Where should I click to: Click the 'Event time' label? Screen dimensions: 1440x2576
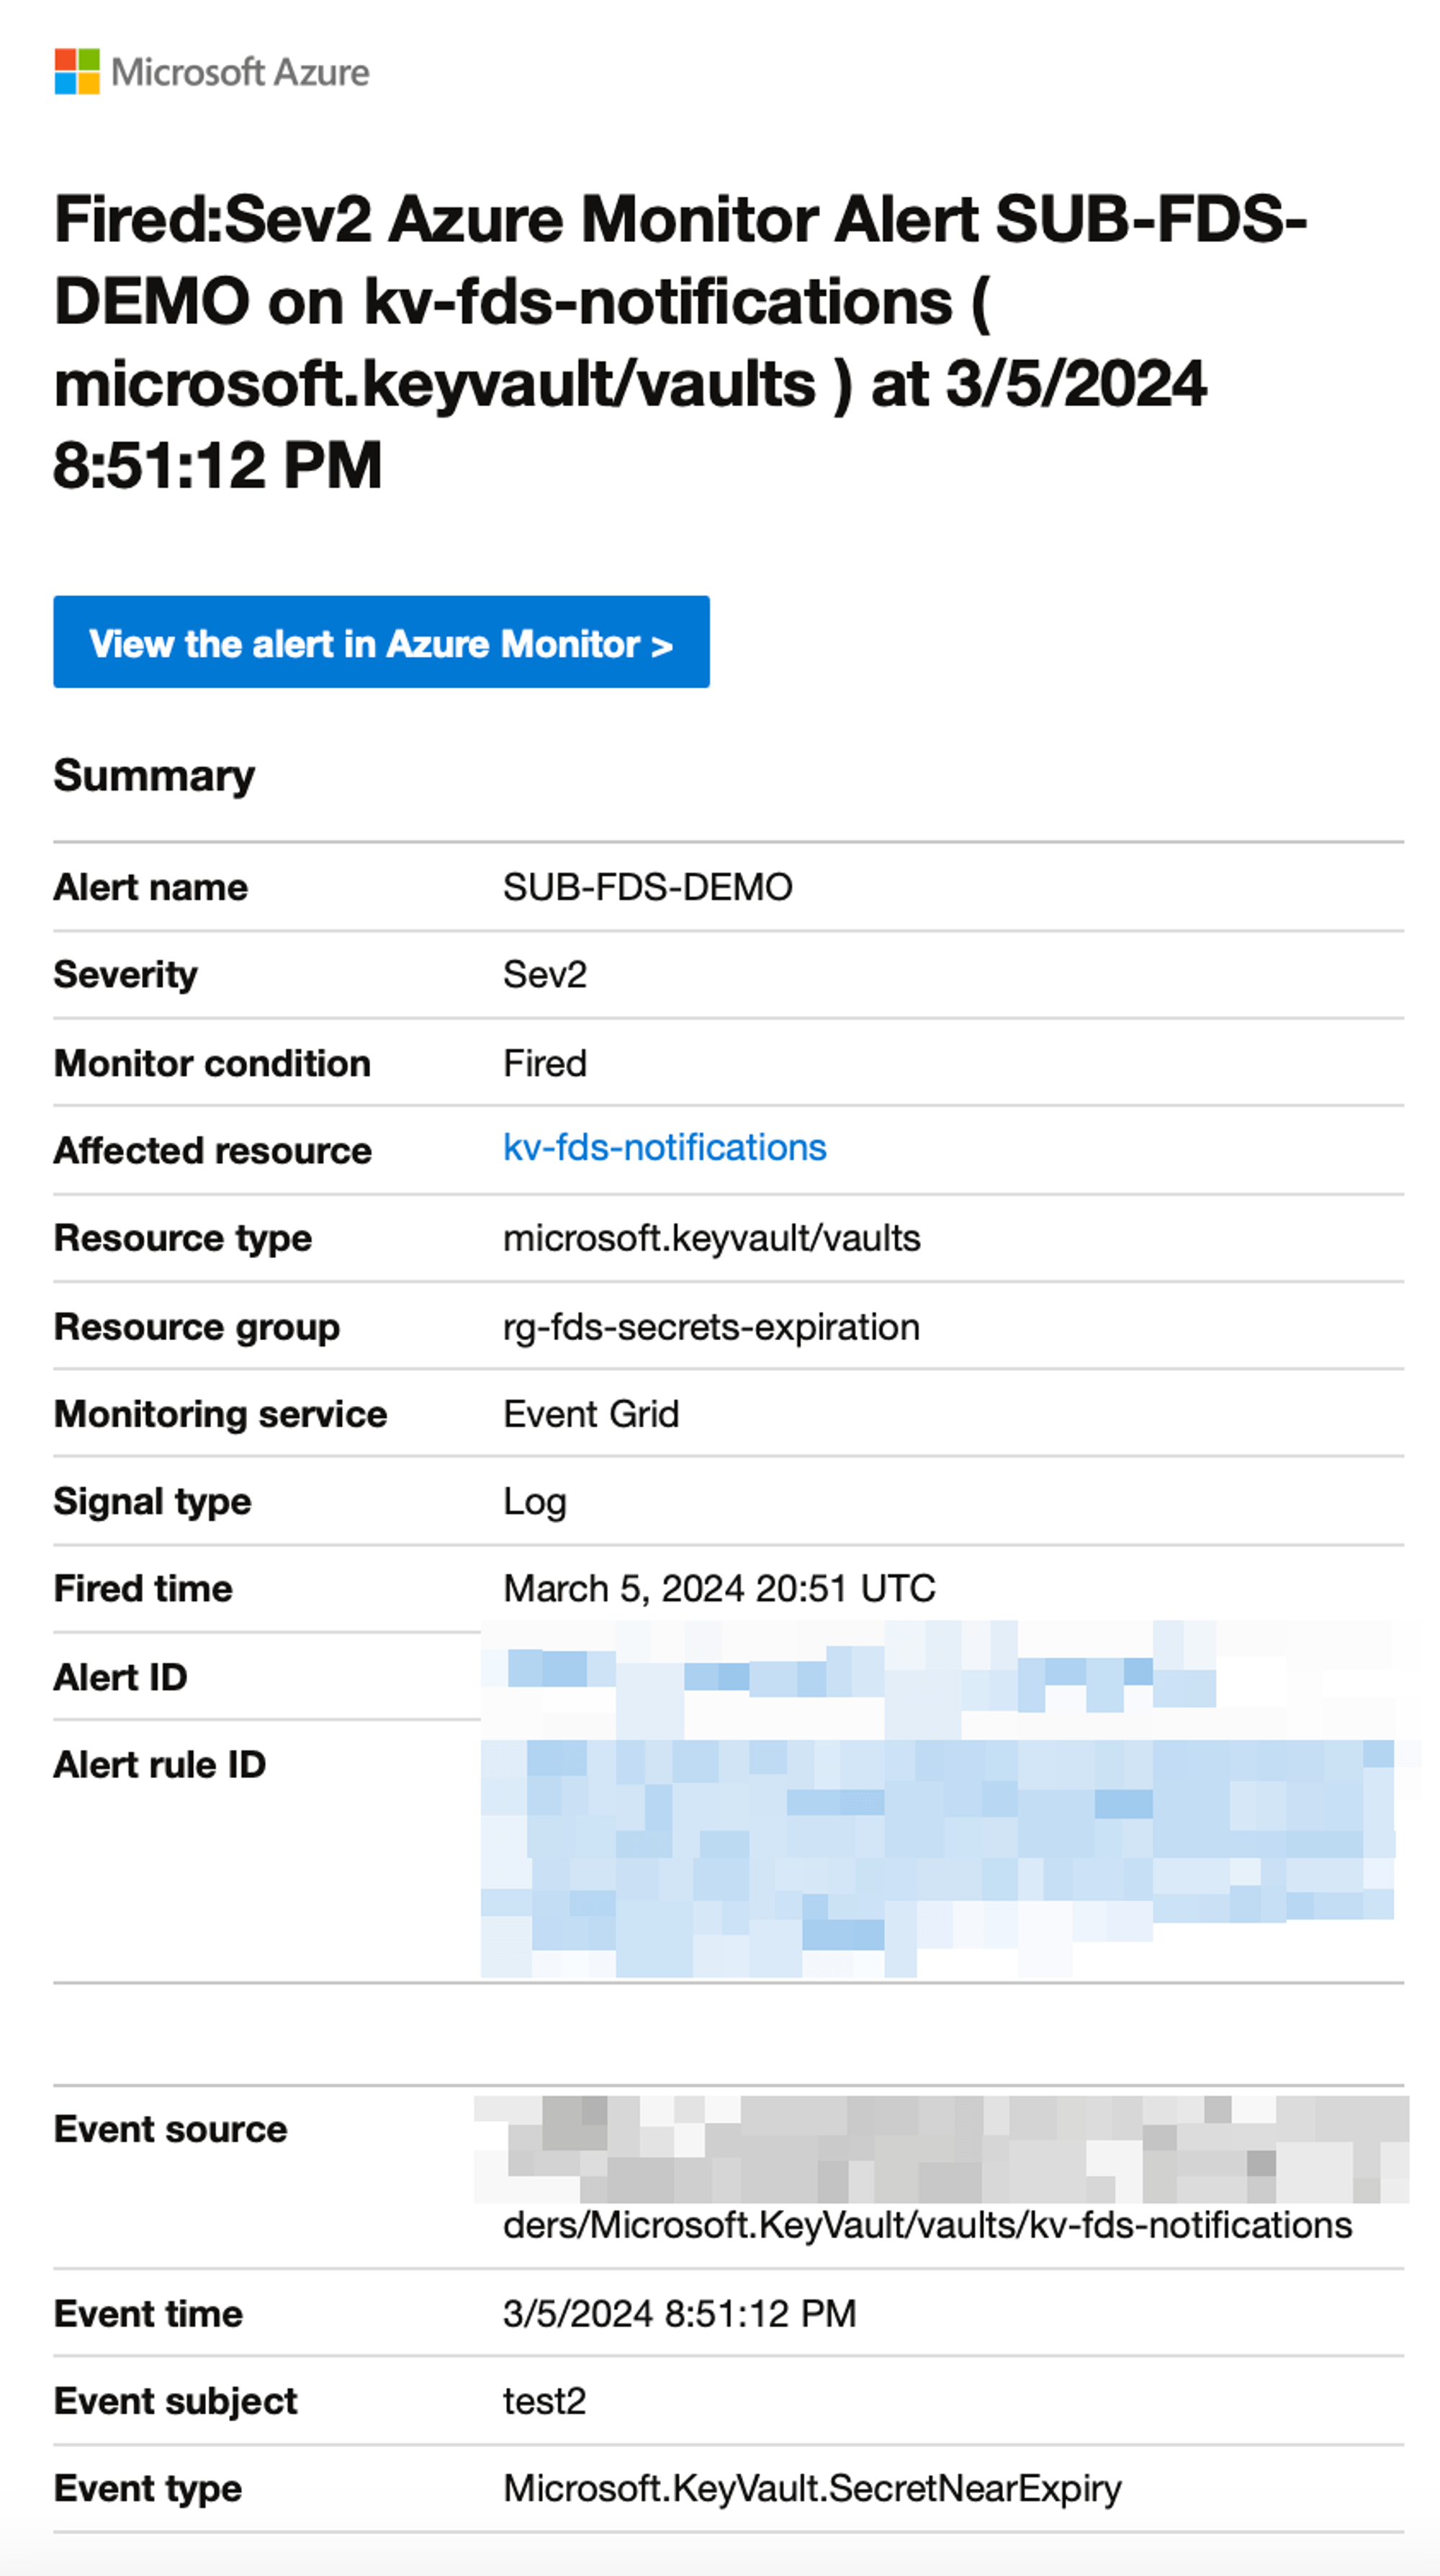pos(148,2314)
